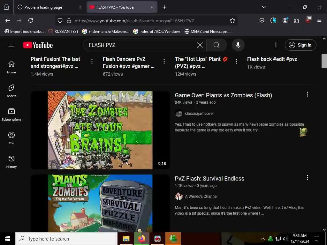
Task: Open the Firefox account icon
Action: coord(285,20)
